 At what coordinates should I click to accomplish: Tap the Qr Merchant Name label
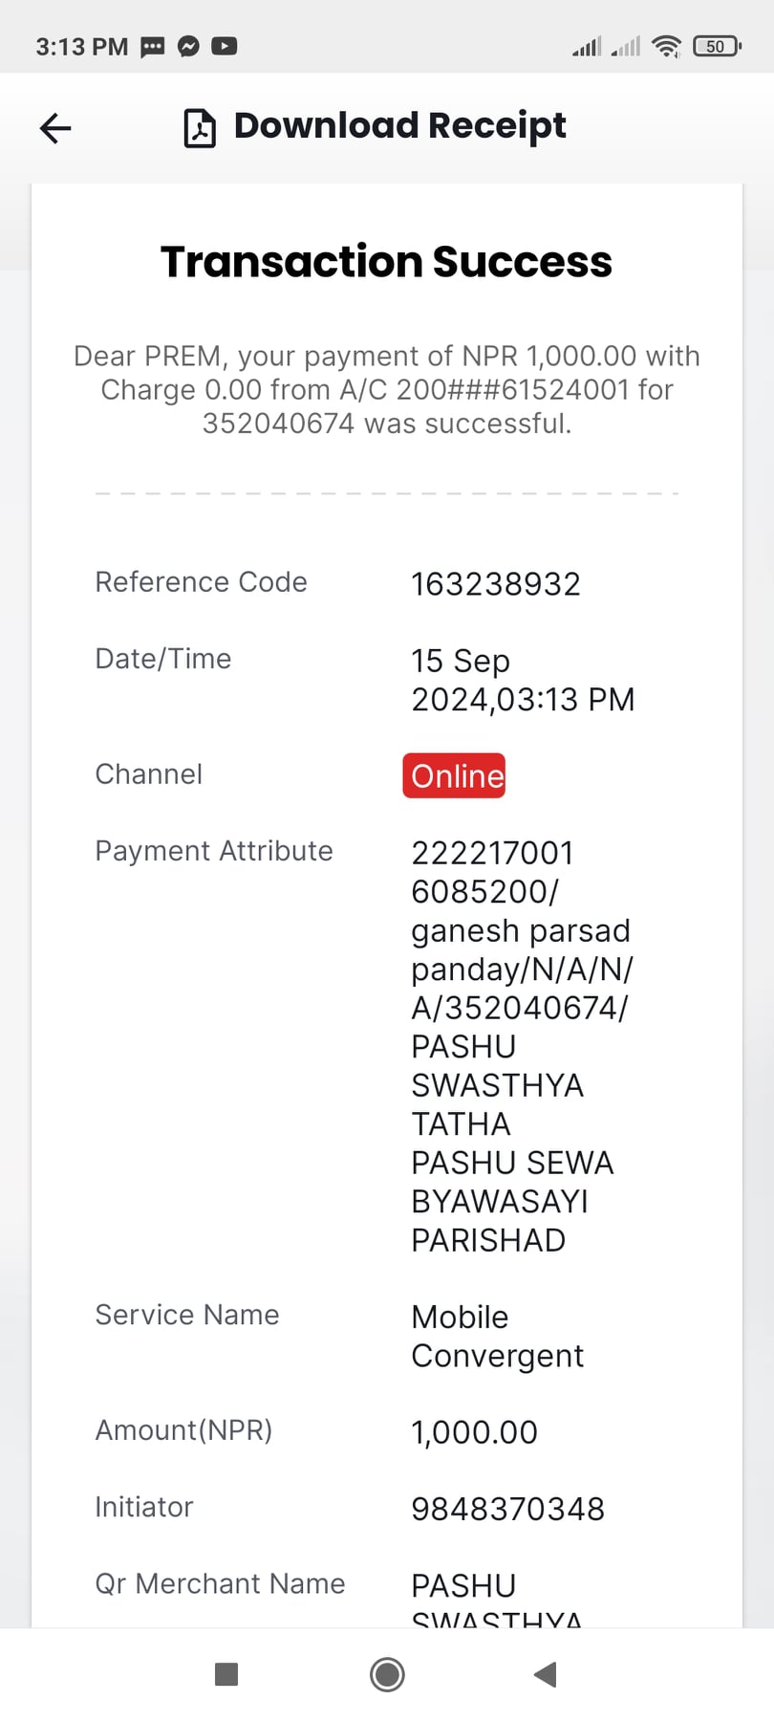coord(220,1583)
